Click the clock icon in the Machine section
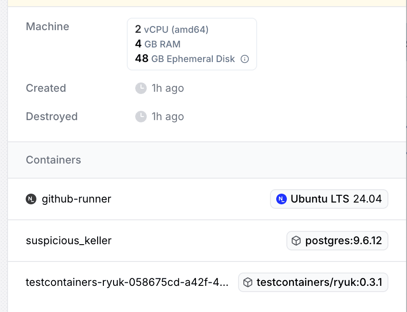 coord(141,88)
